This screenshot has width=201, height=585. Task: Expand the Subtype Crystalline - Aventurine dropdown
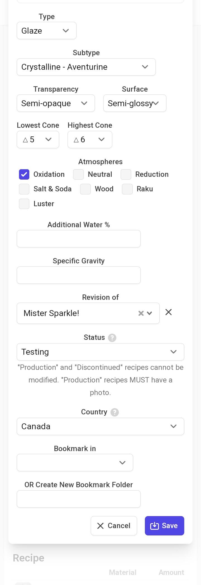[86, 67]
